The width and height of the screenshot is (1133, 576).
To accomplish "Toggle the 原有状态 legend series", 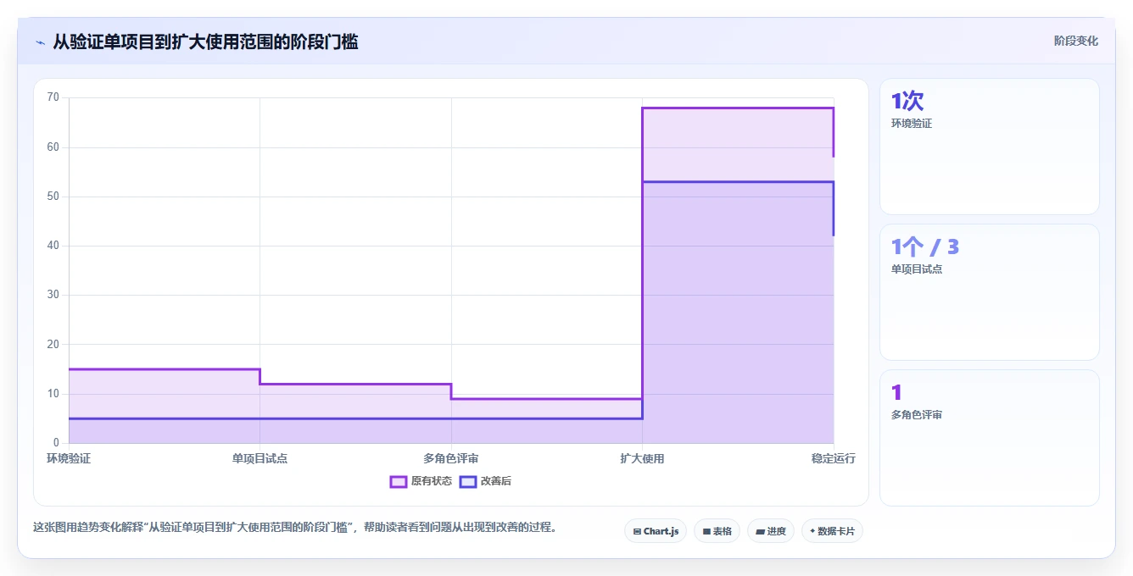I will coord(421,481).
